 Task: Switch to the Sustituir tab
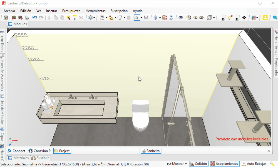[40, 158]
